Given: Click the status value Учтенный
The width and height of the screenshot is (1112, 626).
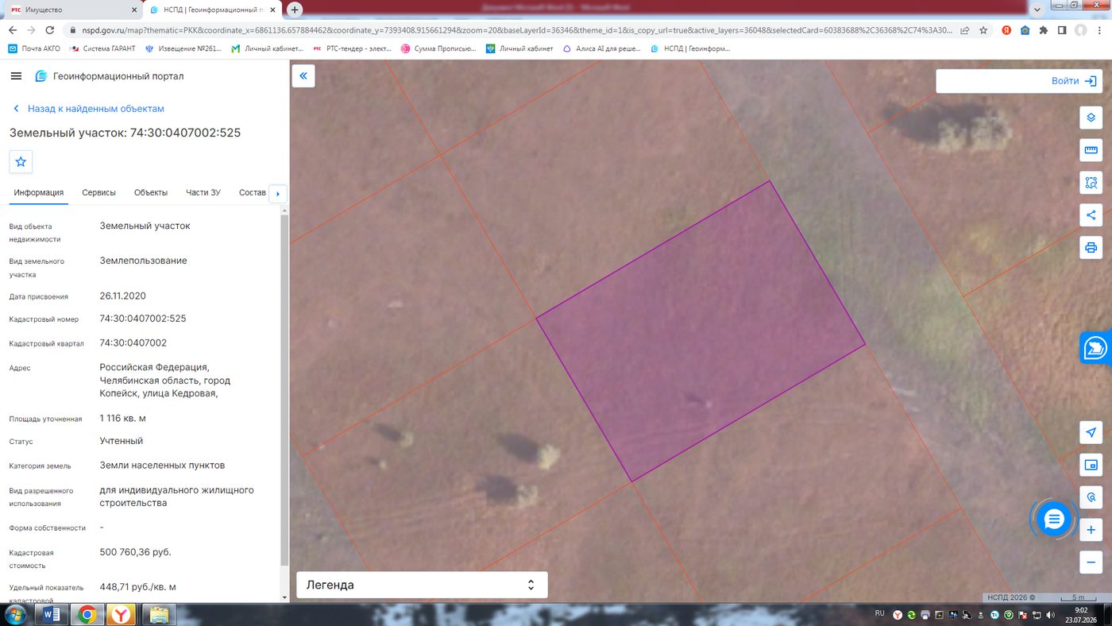Looking at the screenshot, I should click(x=122, y=441).
